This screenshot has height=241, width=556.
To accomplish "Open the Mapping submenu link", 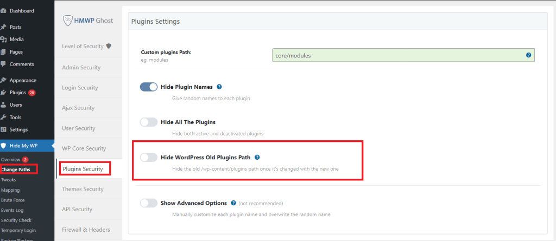I will [x=10, y=190].
